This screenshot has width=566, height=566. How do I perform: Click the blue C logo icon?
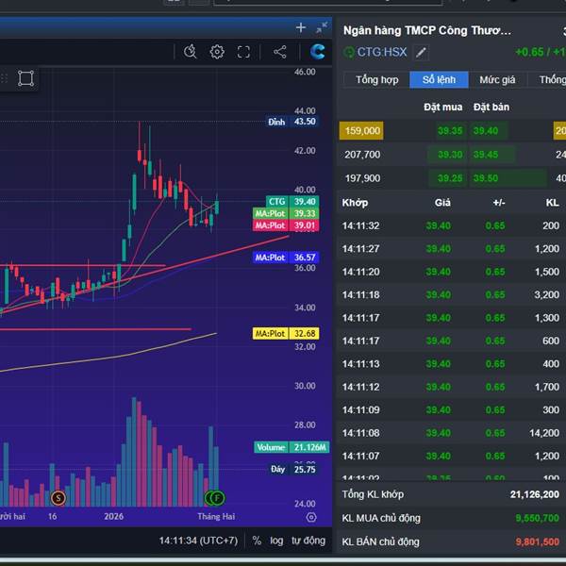pyautogui.click(x=318, y=52)
